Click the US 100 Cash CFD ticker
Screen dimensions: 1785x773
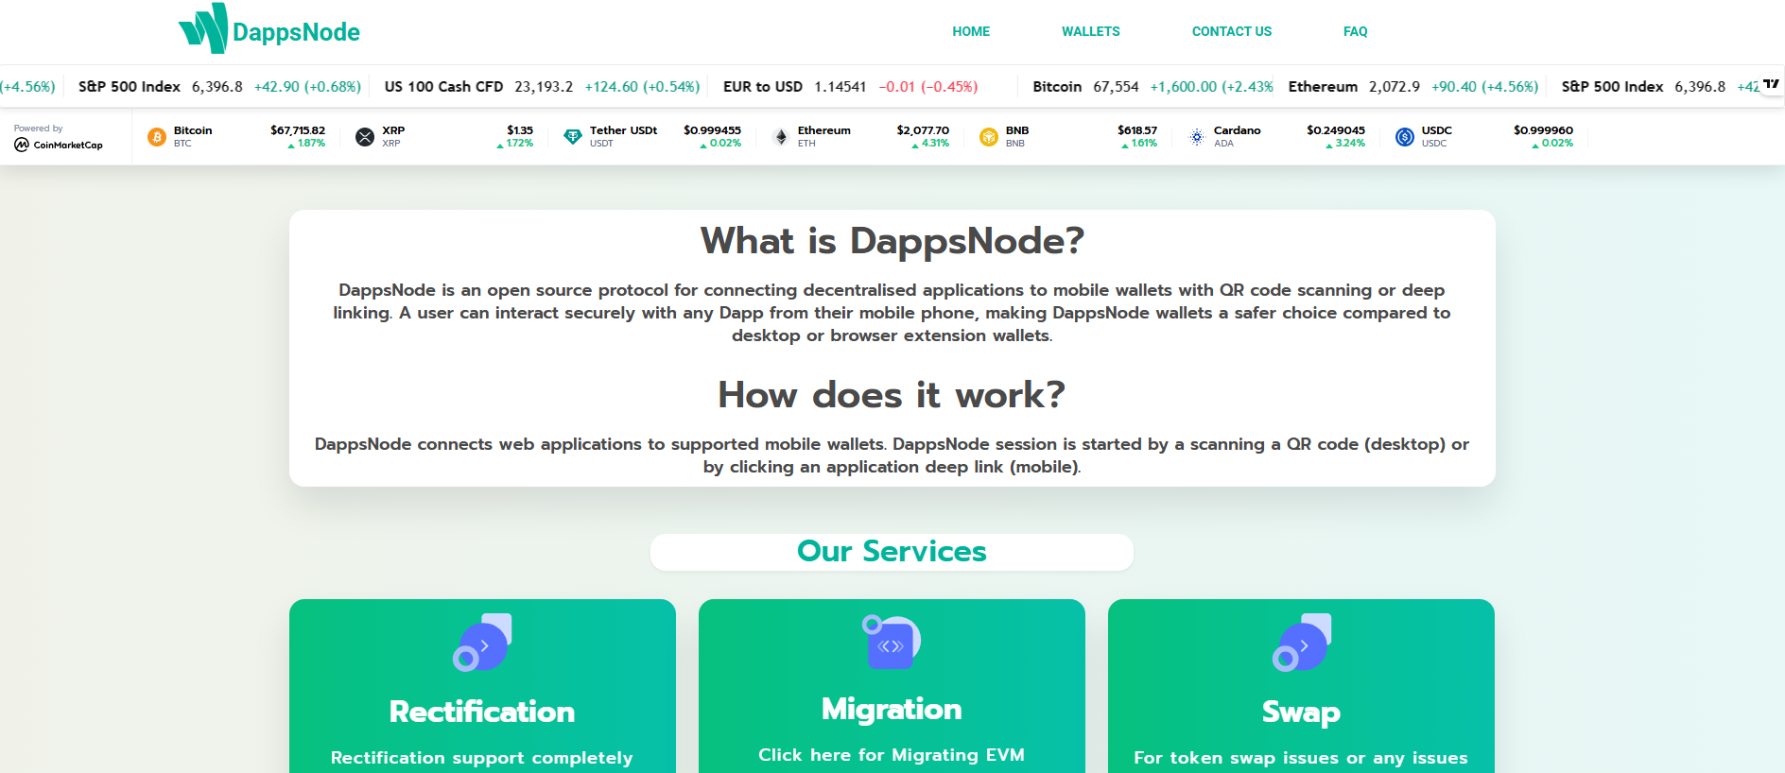pyautogui.click(x=542, y=86)
